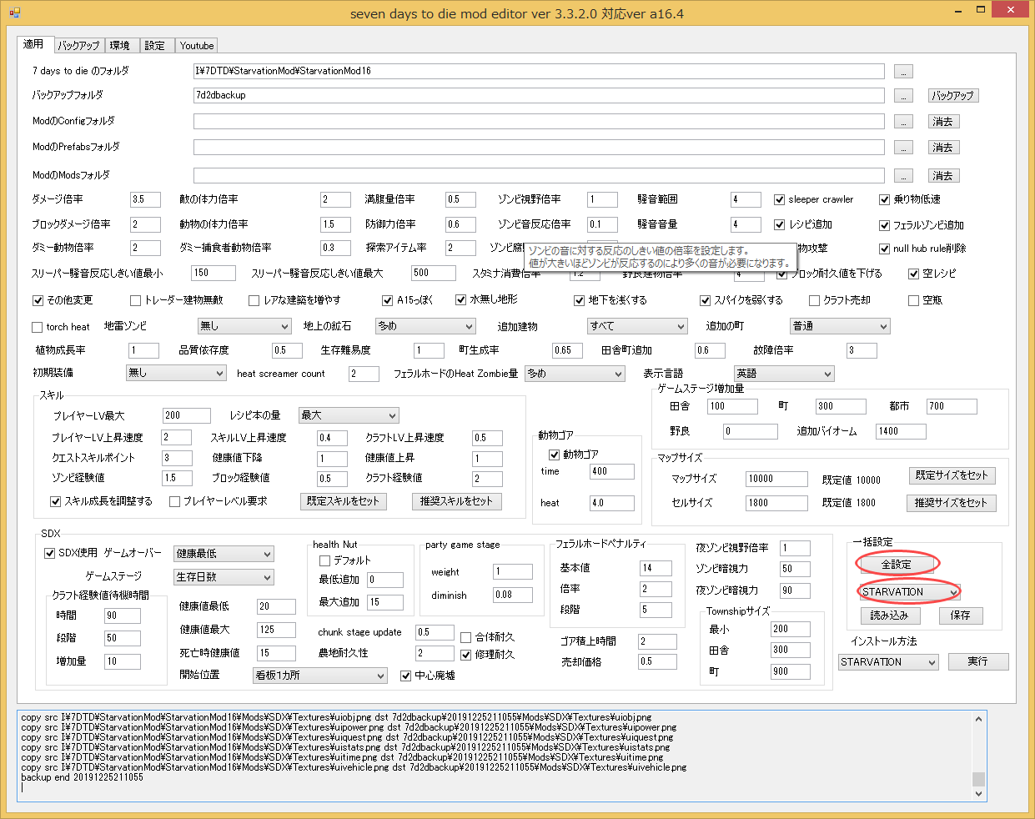The height and width of the screenshot is (819, 1035).
Task: Open the レシピ本の量 dropdown
Action: tap(349, 415)
